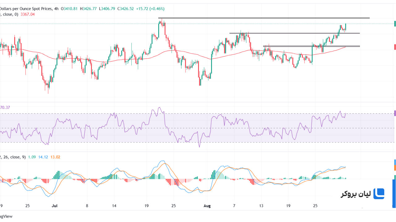Image resolution: width=396 pixels, height=222 pixels.
Task: Select the purple RSI value tag on the axis
Action: point(395,113)
